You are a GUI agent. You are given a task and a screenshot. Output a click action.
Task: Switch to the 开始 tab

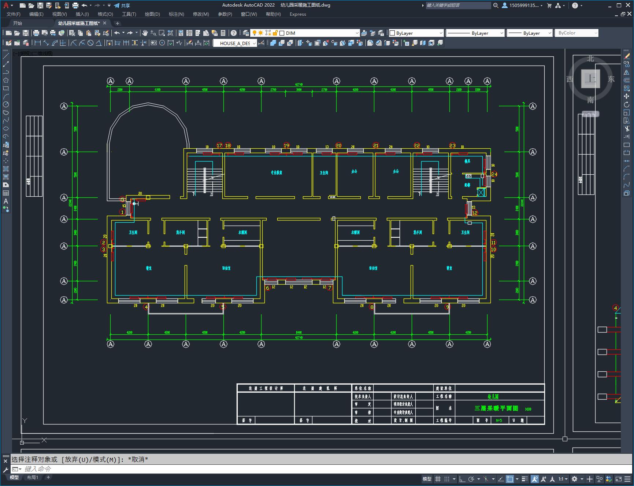pos(18,23)
